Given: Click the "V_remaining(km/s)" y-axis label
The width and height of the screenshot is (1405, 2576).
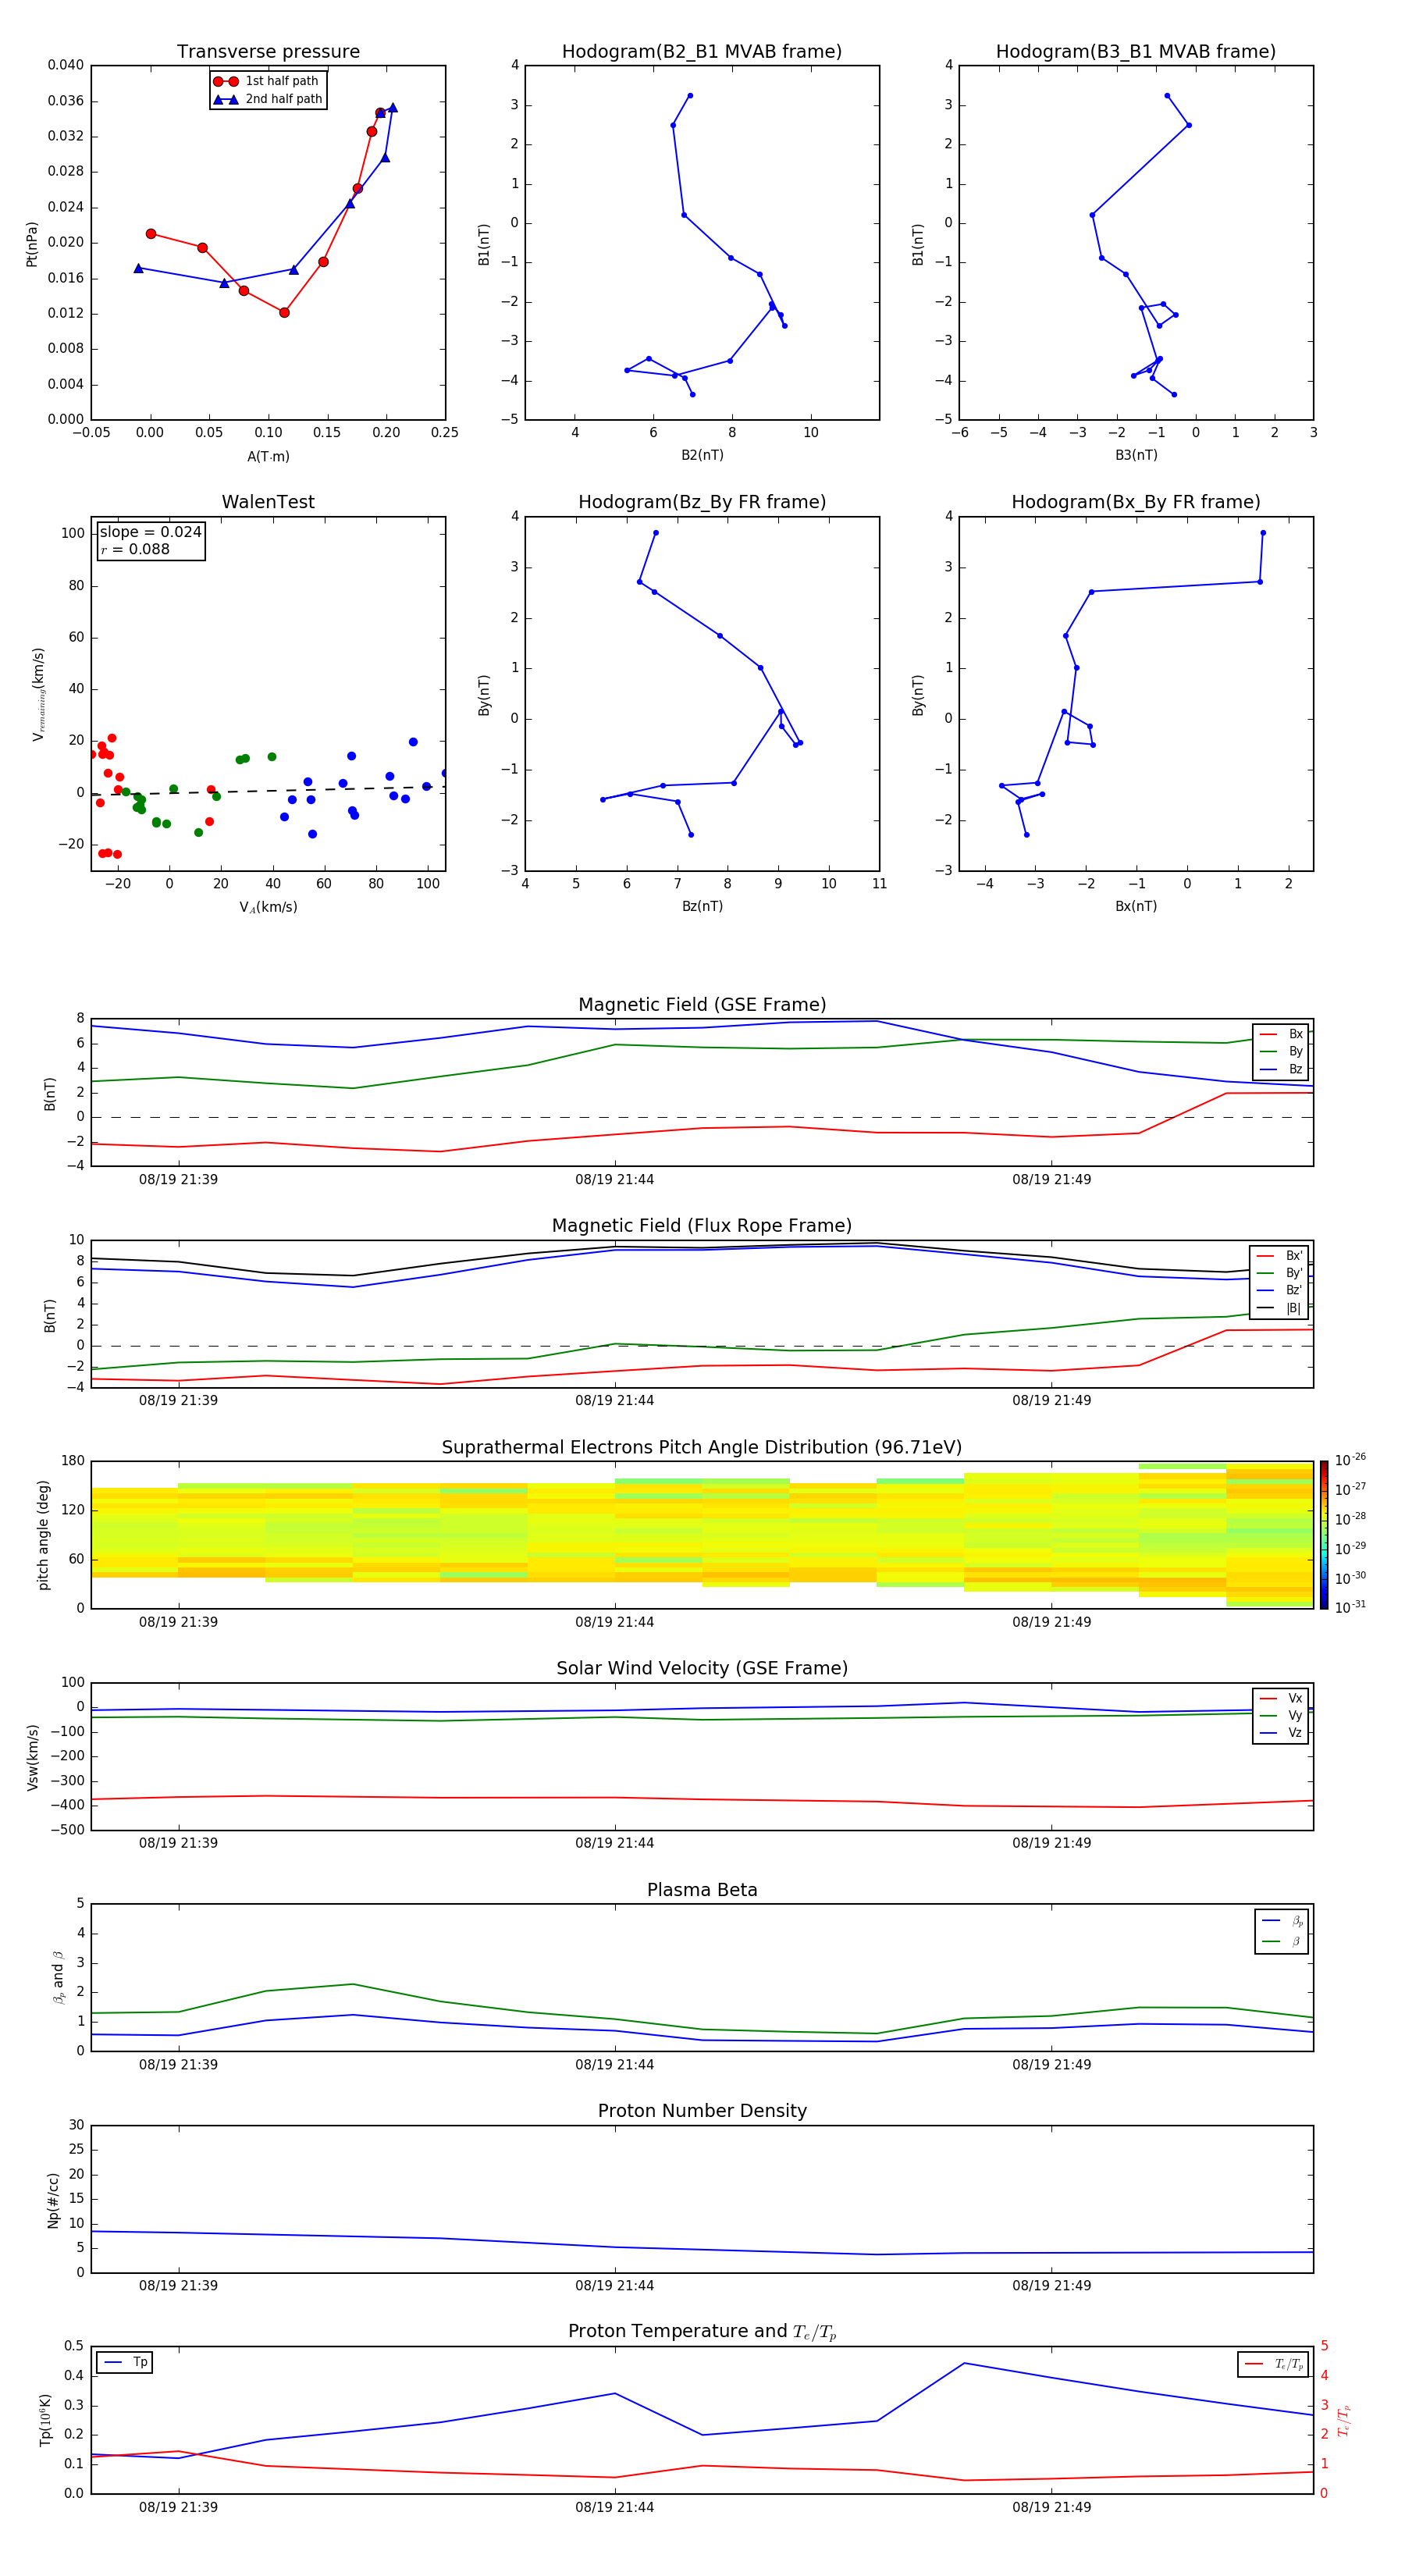Looking at the screenshot, I should 38,694.
